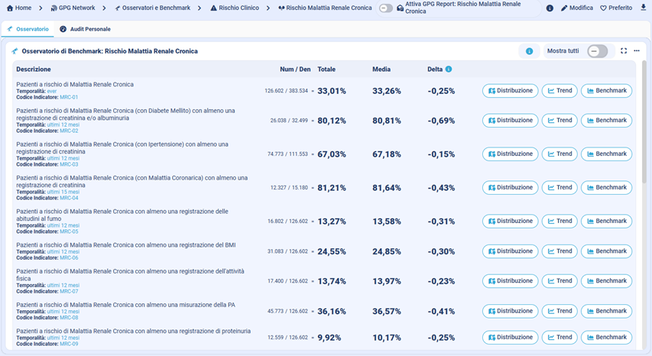The width and height of the screenshot is (652, 356).
Task: Click the Modifica pencil icon
Action: [564, 8]
